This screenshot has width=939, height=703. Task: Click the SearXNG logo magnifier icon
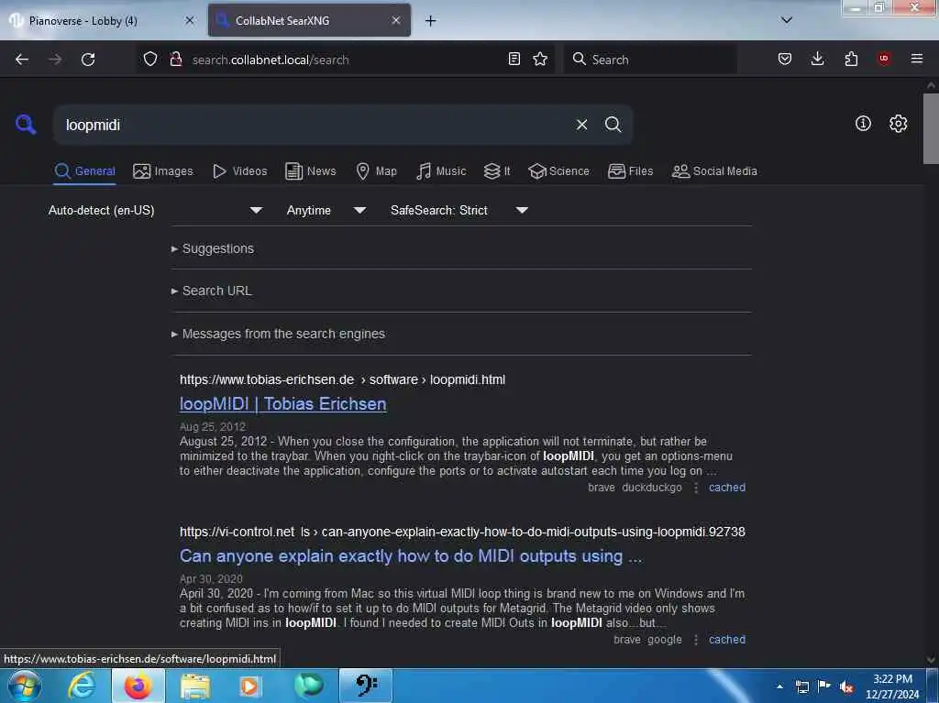pos(26,124)
